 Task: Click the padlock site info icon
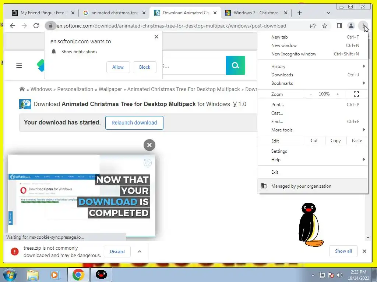point(51,26)
